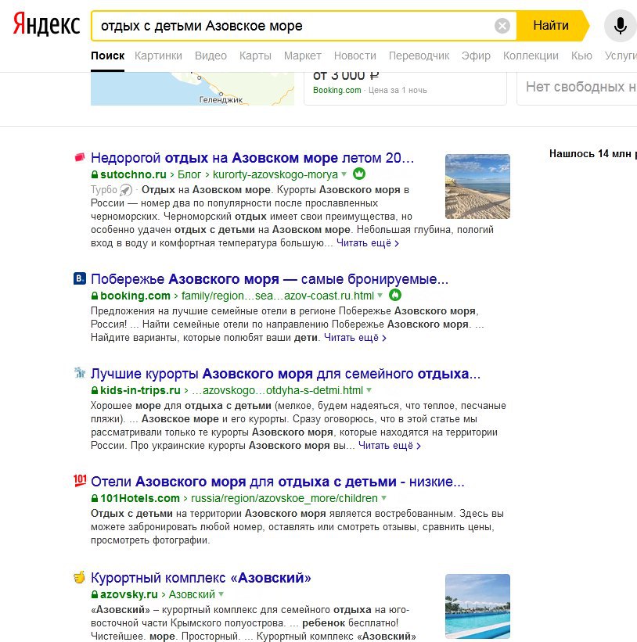Open beach thumbnail of sutochno result
The width and height of the screenshot is (637, 642).
[477, 186]
